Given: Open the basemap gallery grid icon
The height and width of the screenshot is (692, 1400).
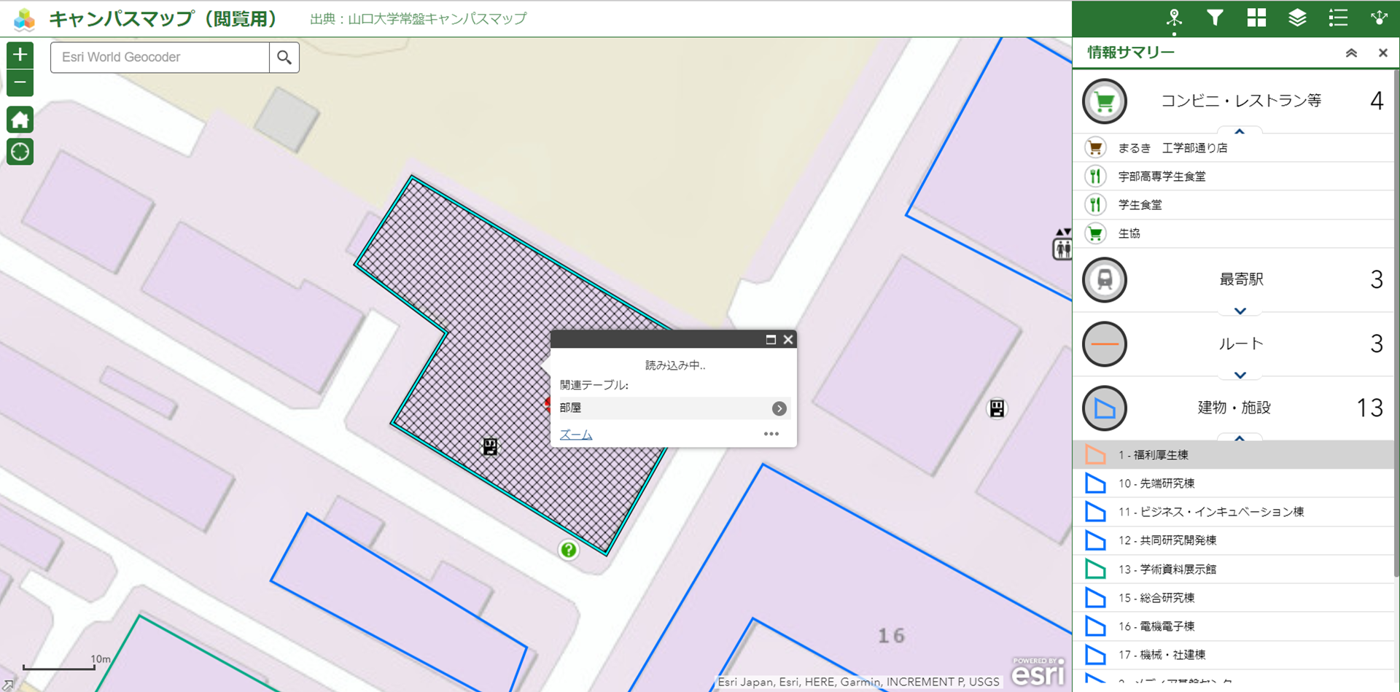Looking at the screenshot, I should pyautogui.click(x=1256, y=18).
